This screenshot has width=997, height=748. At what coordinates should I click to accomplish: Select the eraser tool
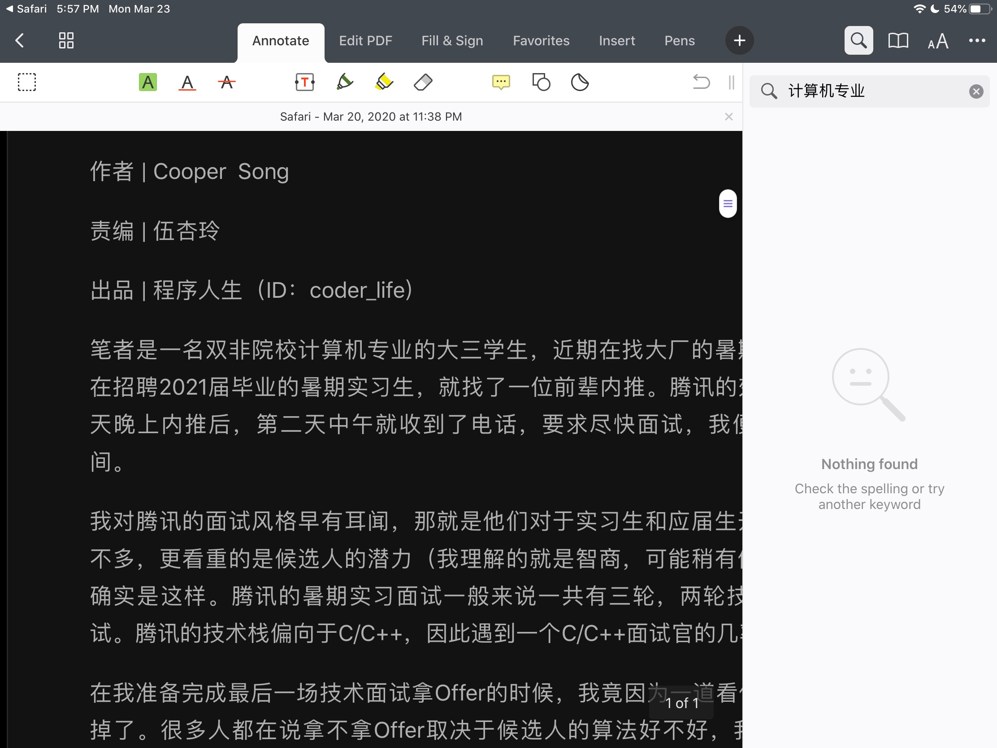pyautogui.click(x=423, y=83)
